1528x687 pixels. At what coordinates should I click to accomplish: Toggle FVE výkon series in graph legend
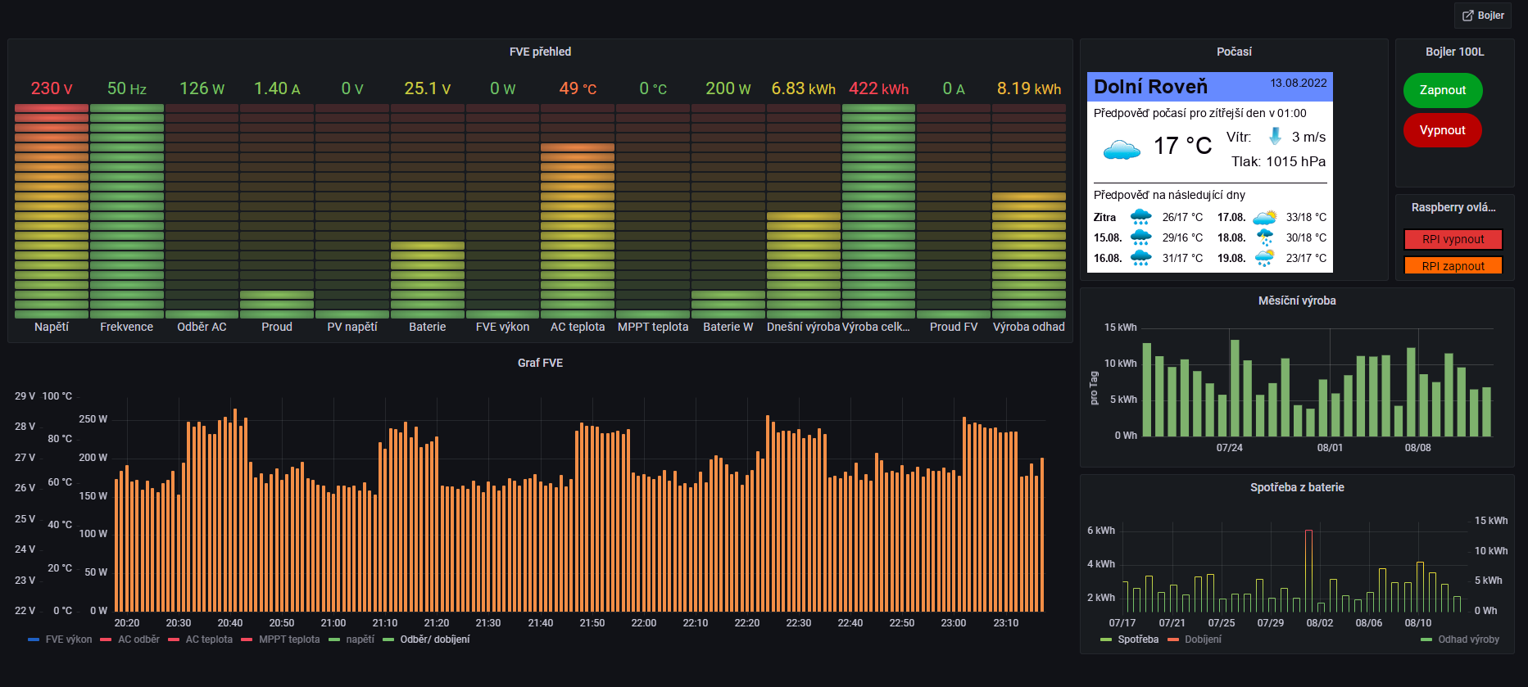click(68, 640)
